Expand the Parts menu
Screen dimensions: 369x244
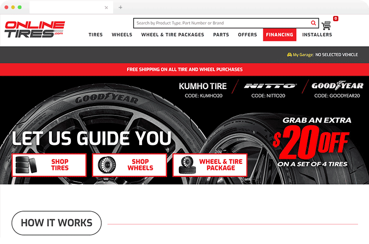click(x=221, y=35)
